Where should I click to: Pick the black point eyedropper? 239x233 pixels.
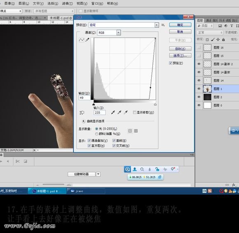(x=113, y=113)
